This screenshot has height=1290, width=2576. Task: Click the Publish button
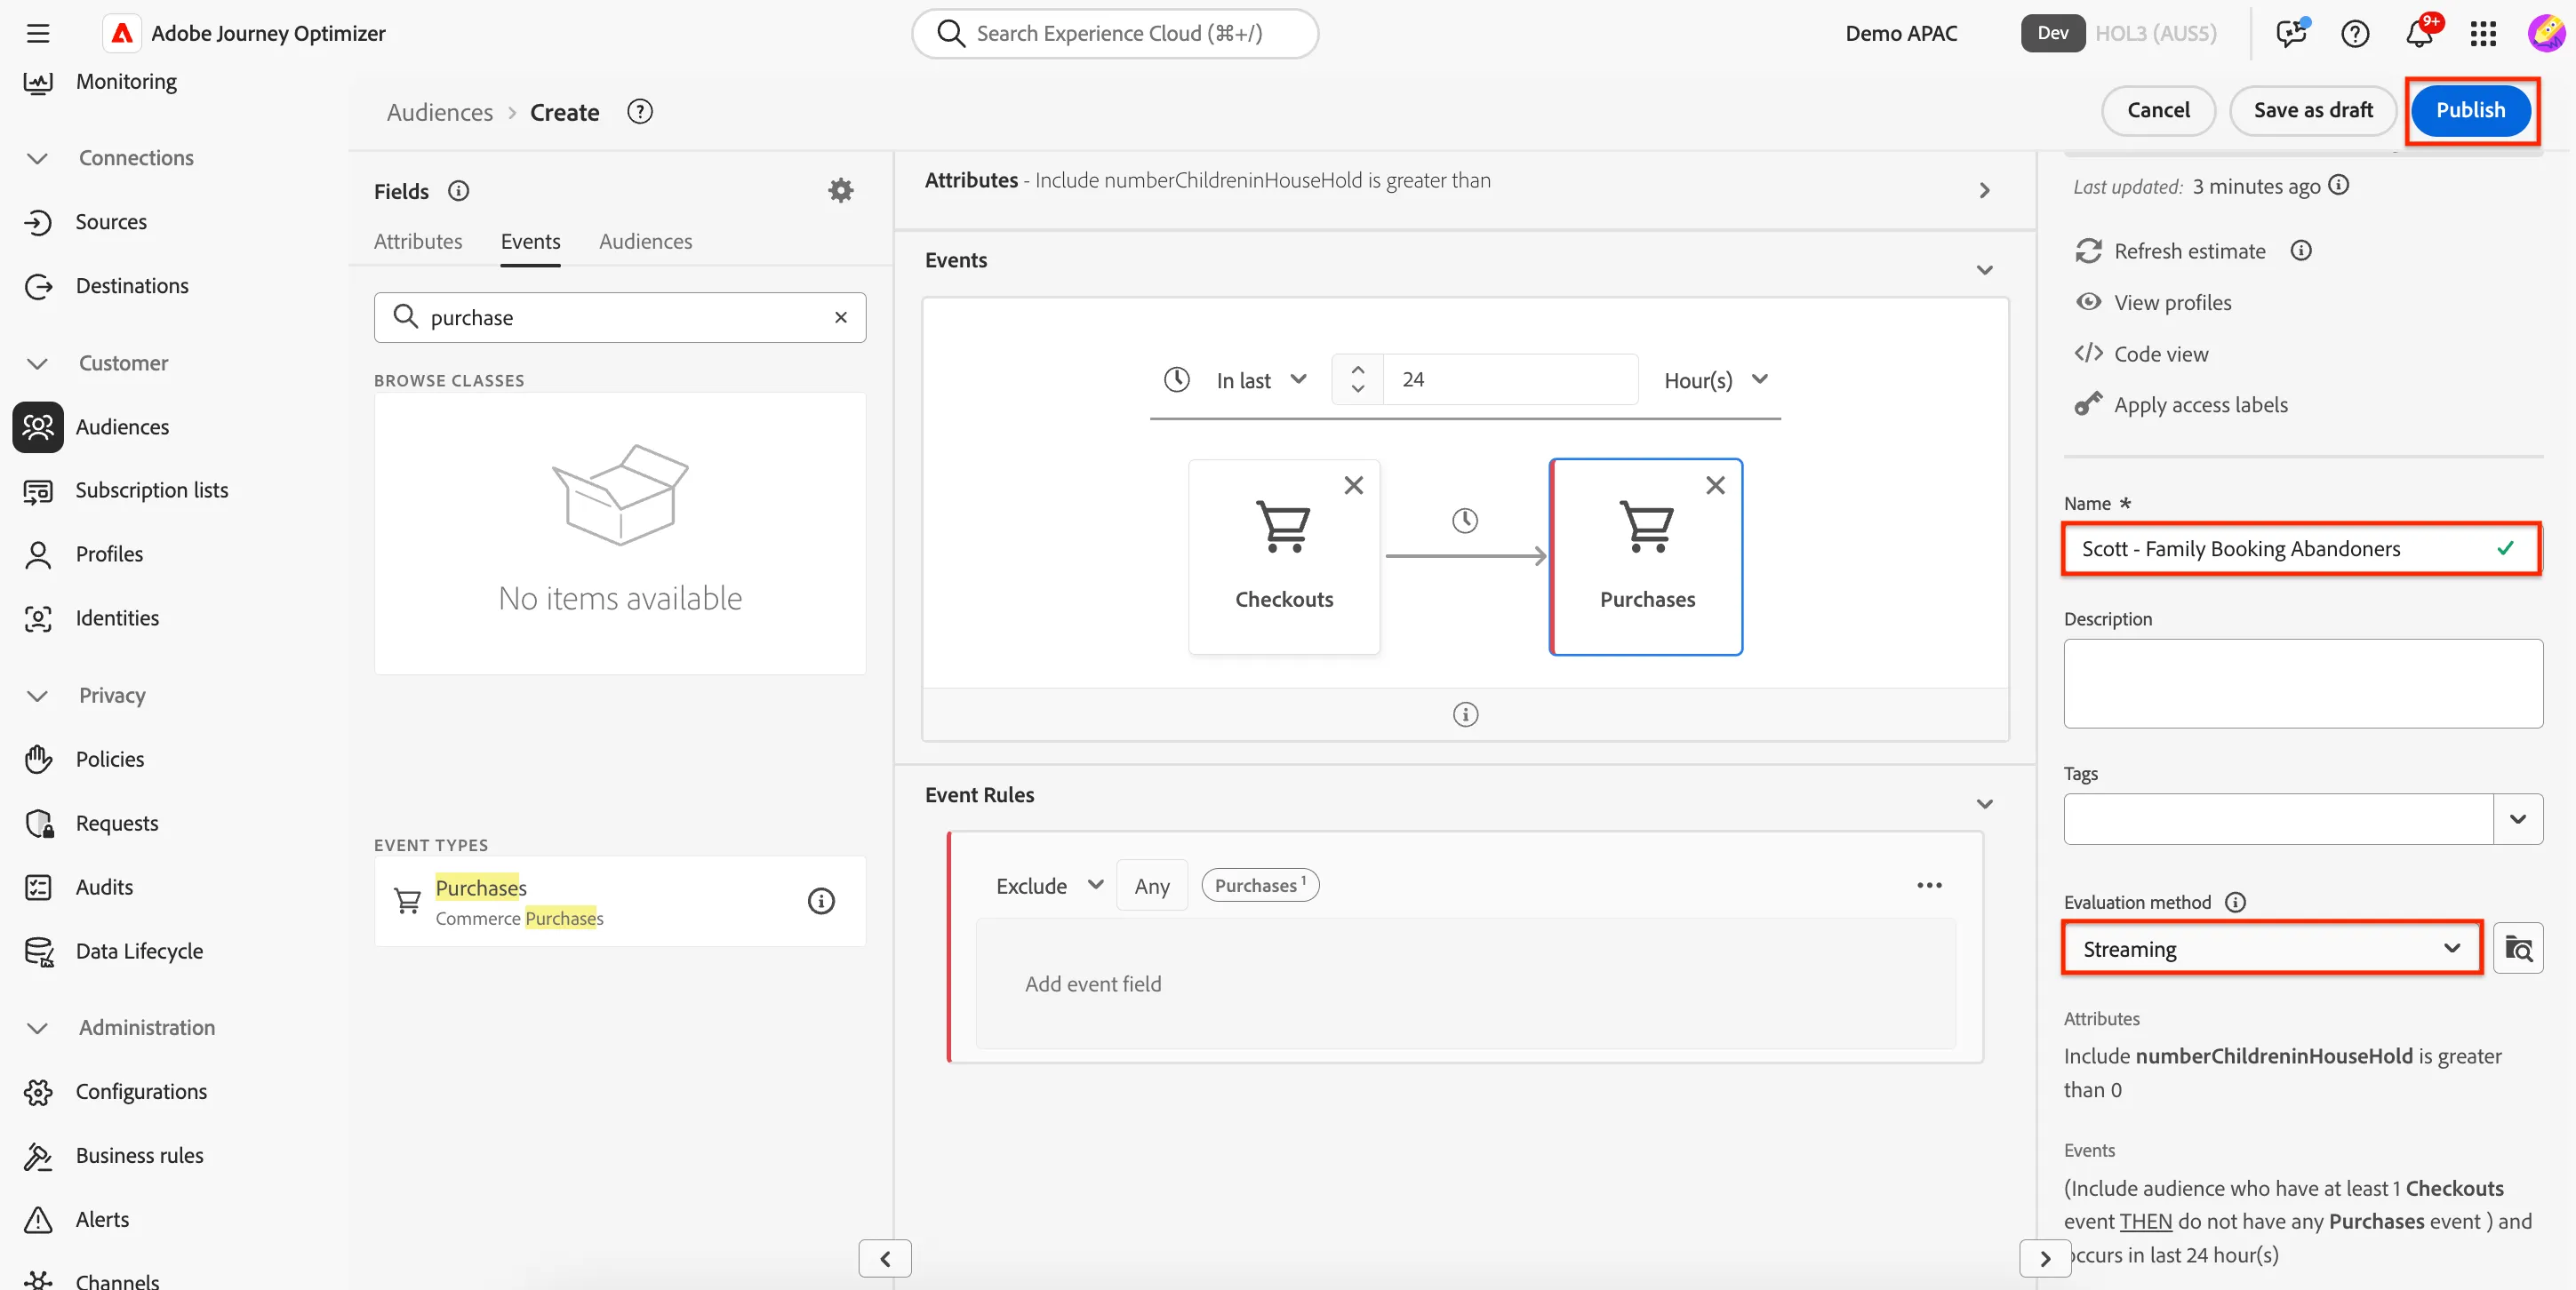[x=2470, y=110]
